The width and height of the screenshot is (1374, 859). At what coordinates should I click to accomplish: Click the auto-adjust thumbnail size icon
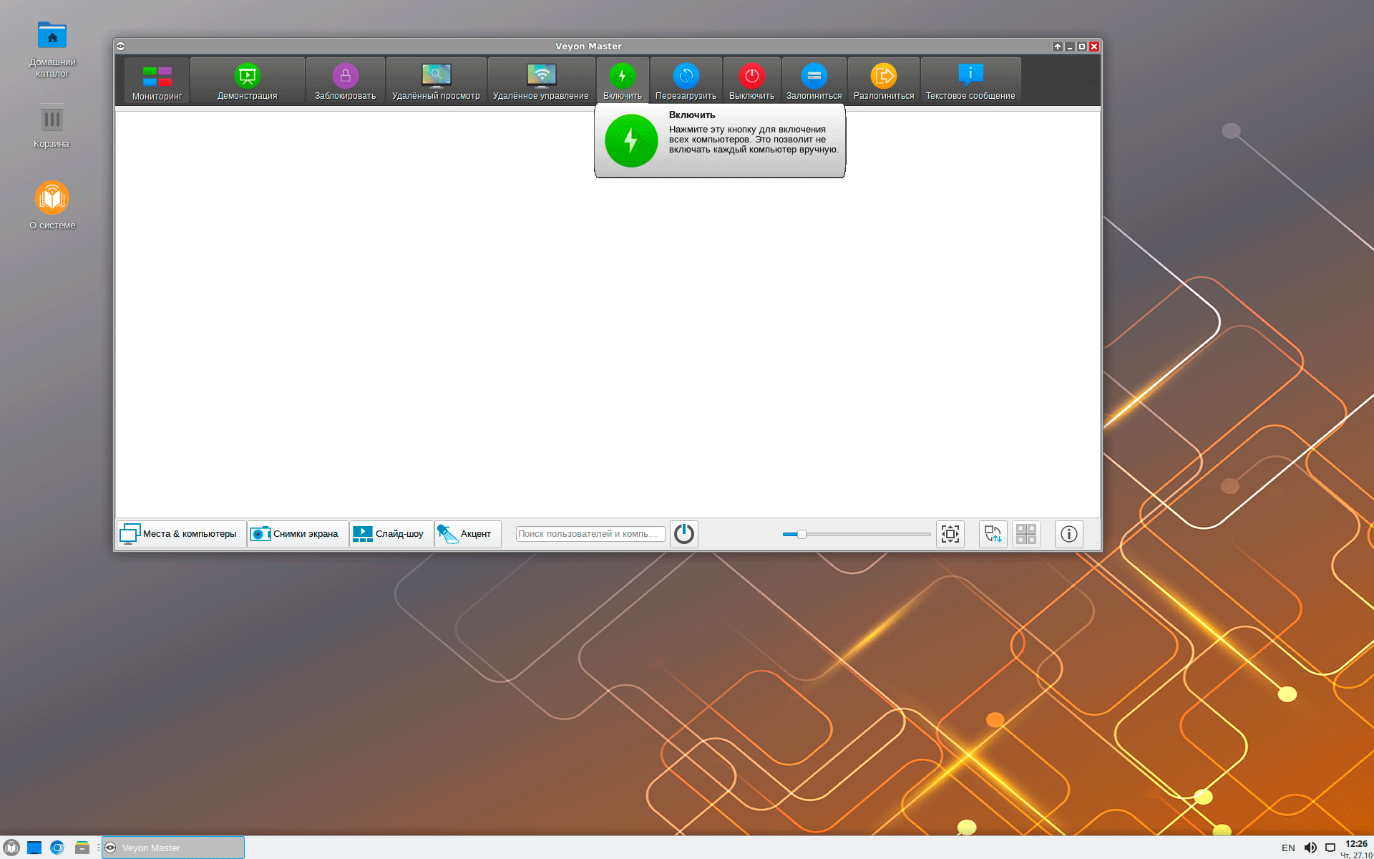coord(950,534)
